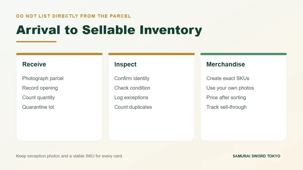Screen dimensions: 303x170
Task: Click 'Use your own photos' text
Action: click(230, 88)
